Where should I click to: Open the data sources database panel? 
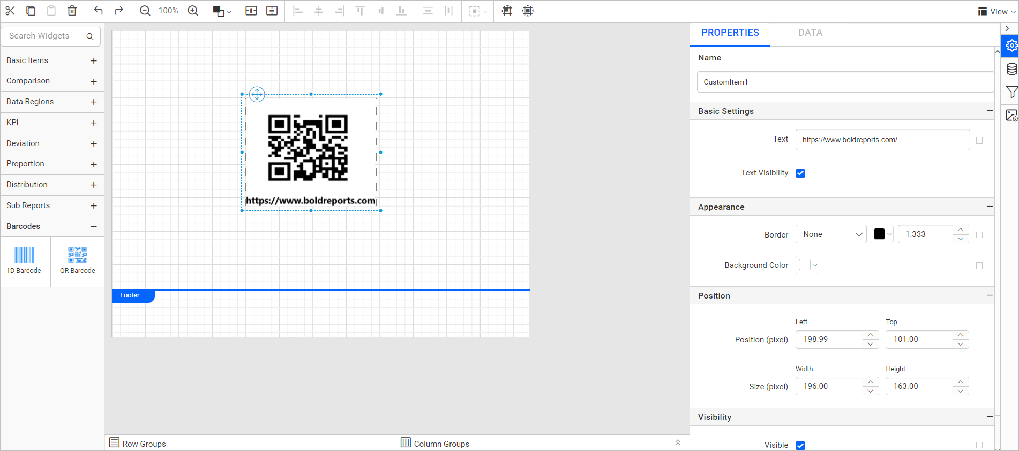pyautogui.click(x=1011, y=69)
